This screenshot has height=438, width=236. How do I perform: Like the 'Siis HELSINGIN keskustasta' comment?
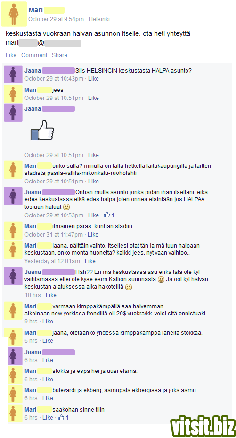point(93,79)
